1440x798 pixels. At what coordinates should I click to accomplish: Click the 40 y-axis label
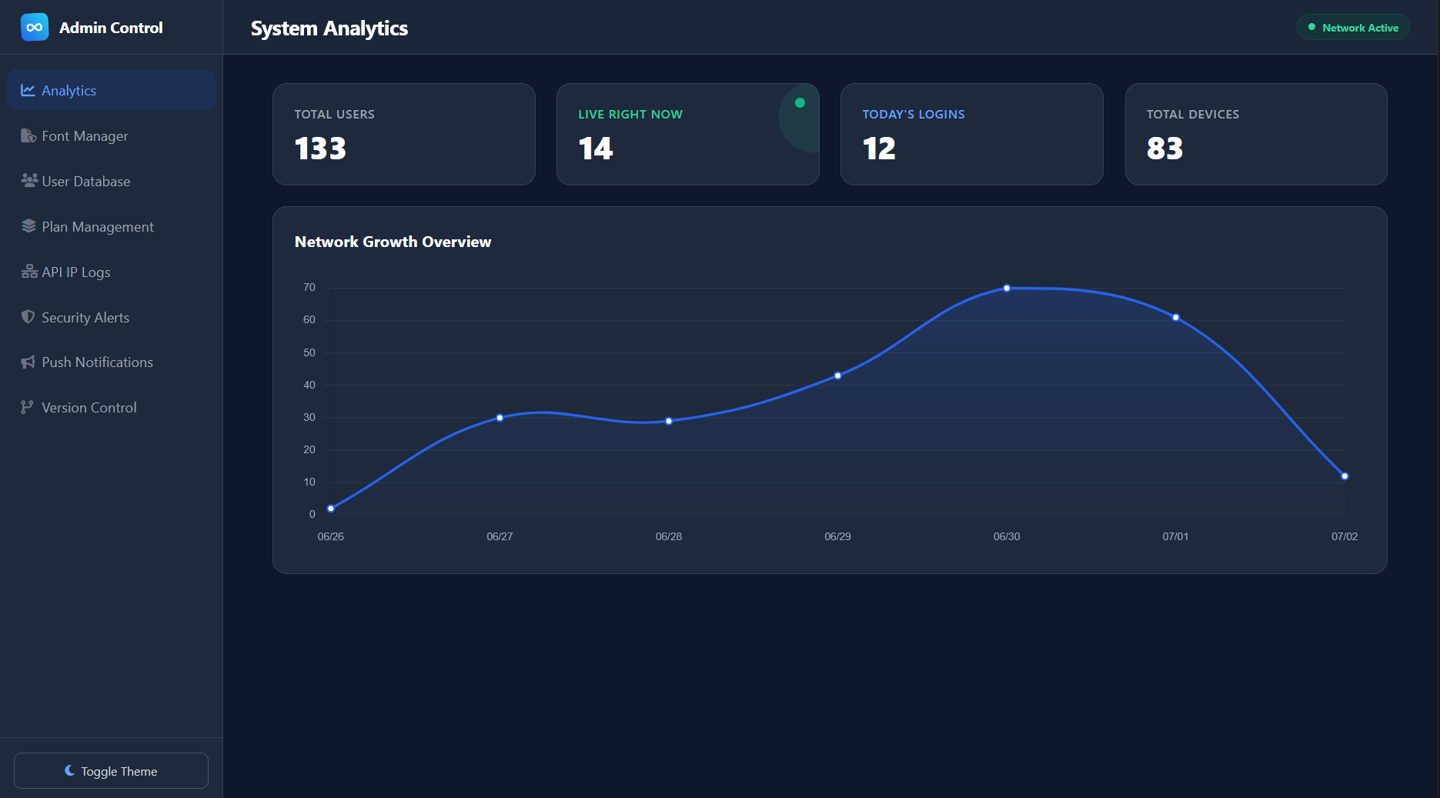(309, 385)
